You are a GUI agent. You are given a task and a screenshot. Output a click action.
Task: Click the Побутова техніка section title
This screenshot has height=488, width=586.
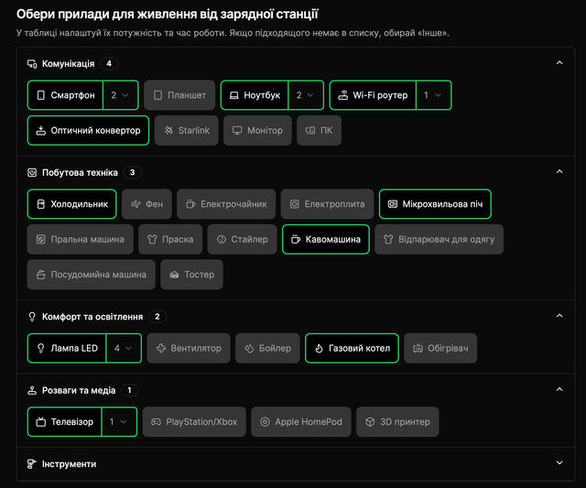coord(80,172)
